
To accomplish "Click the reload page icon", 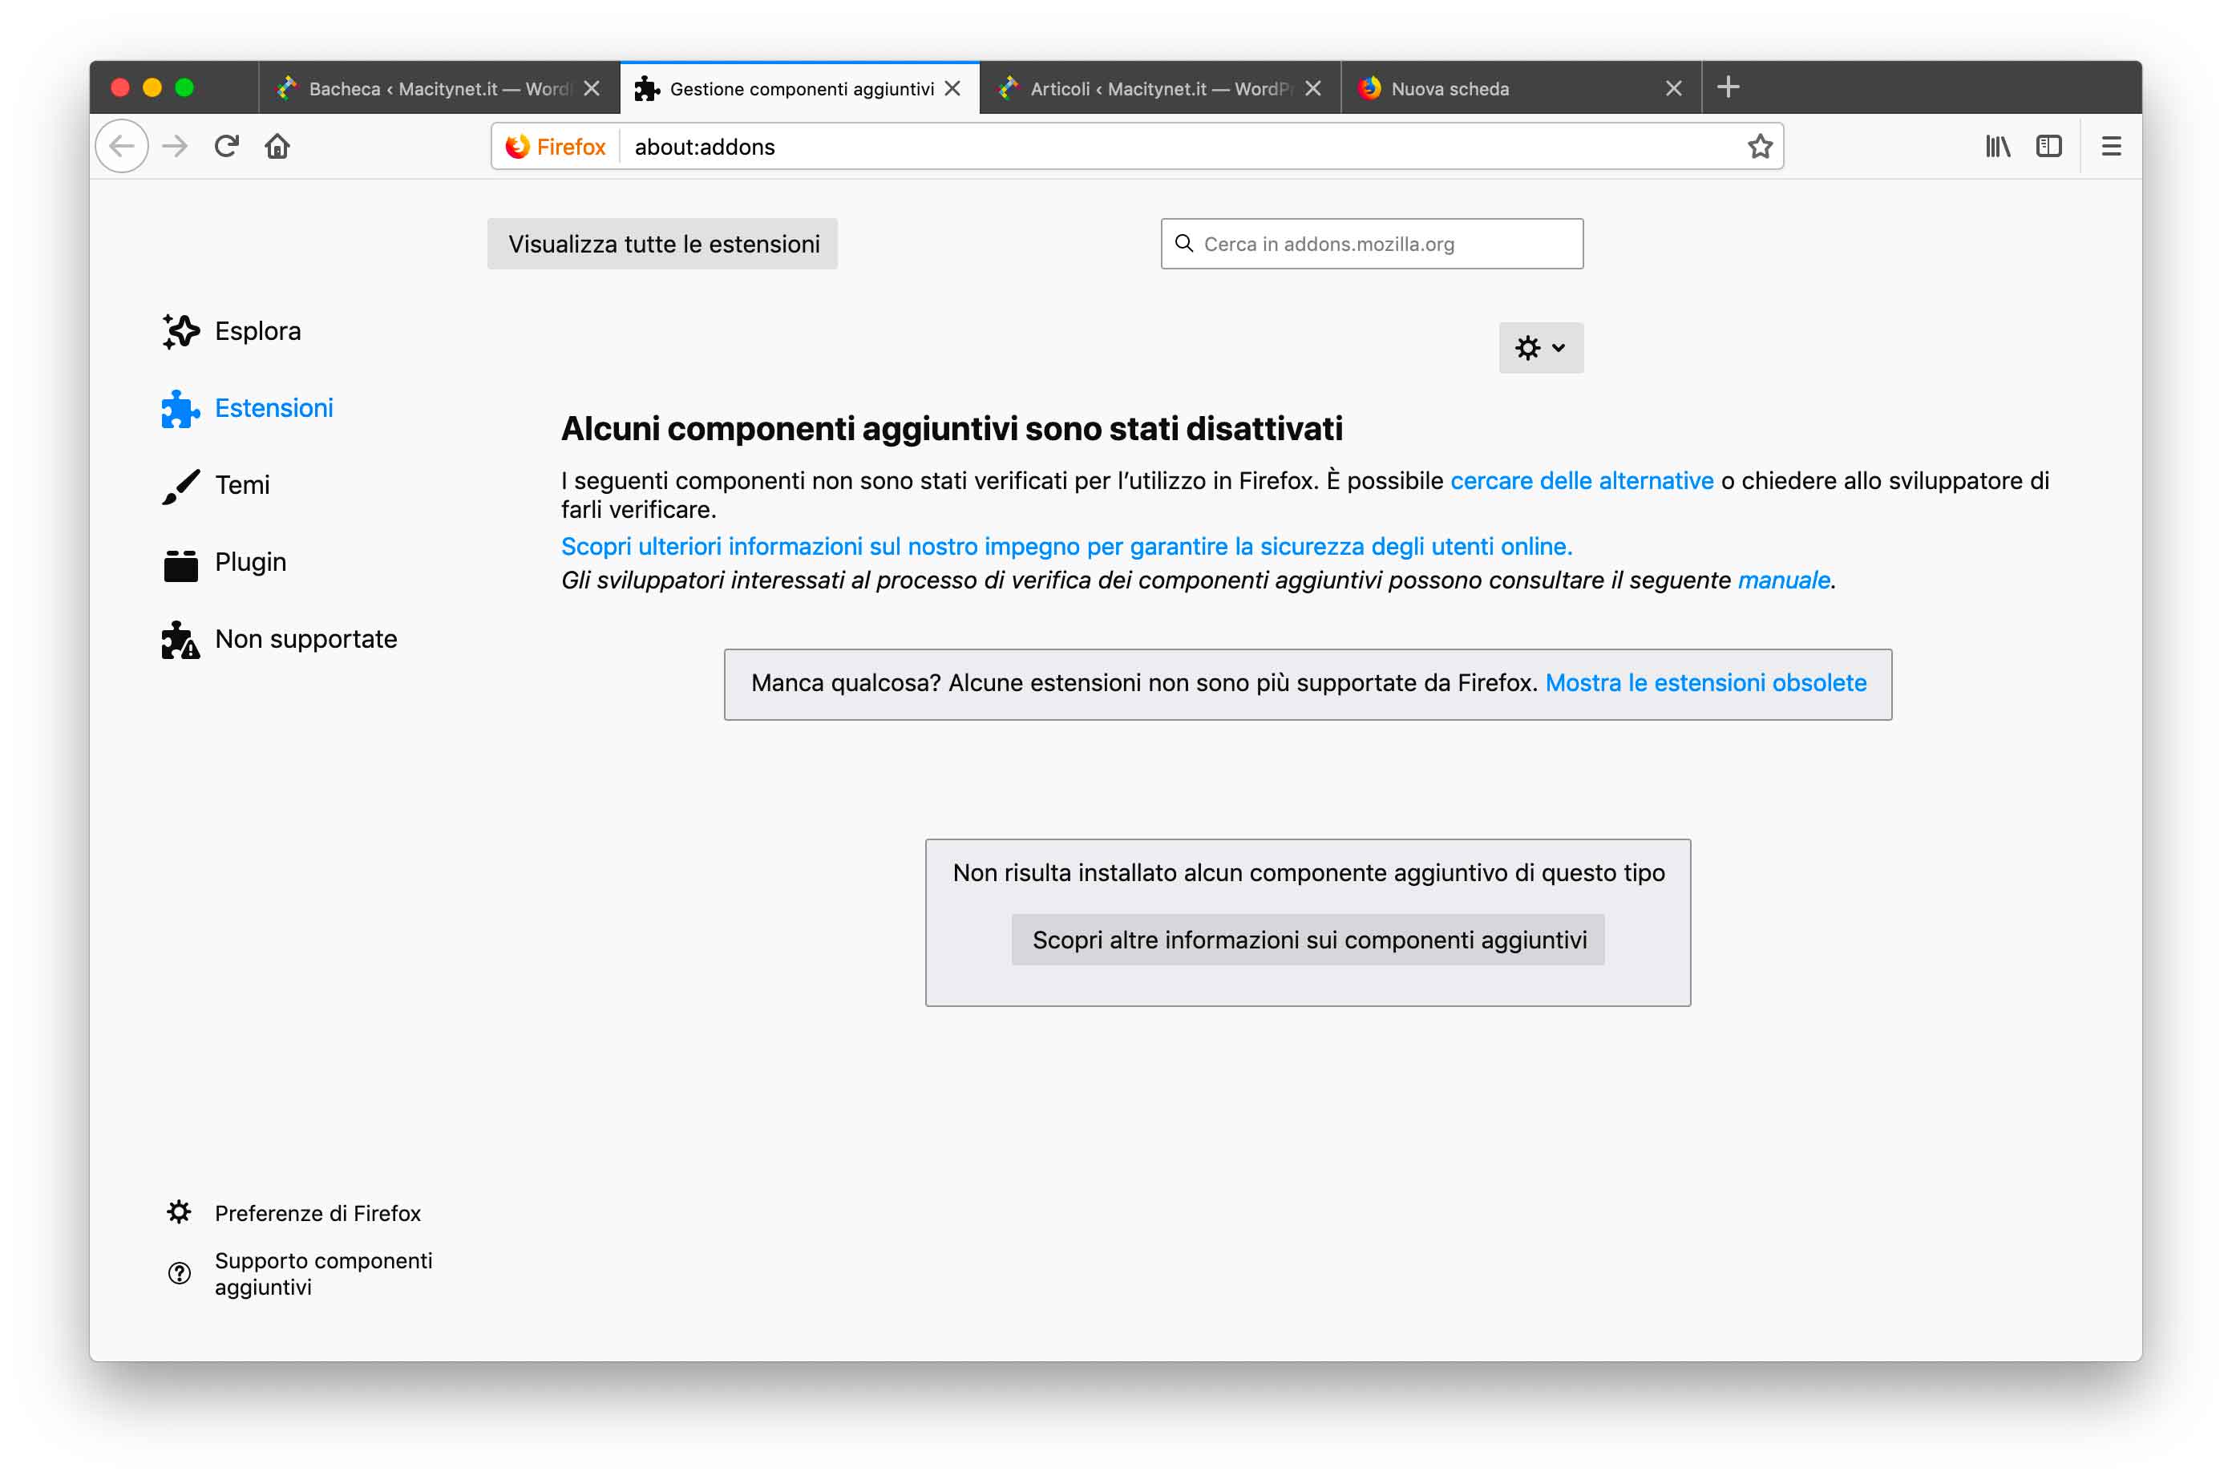I will click(x=227, y=146).
